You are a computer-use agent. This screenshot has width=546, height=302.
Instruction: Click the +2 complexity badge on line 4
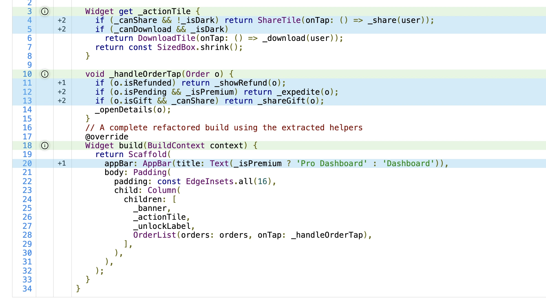pos(62,20)
